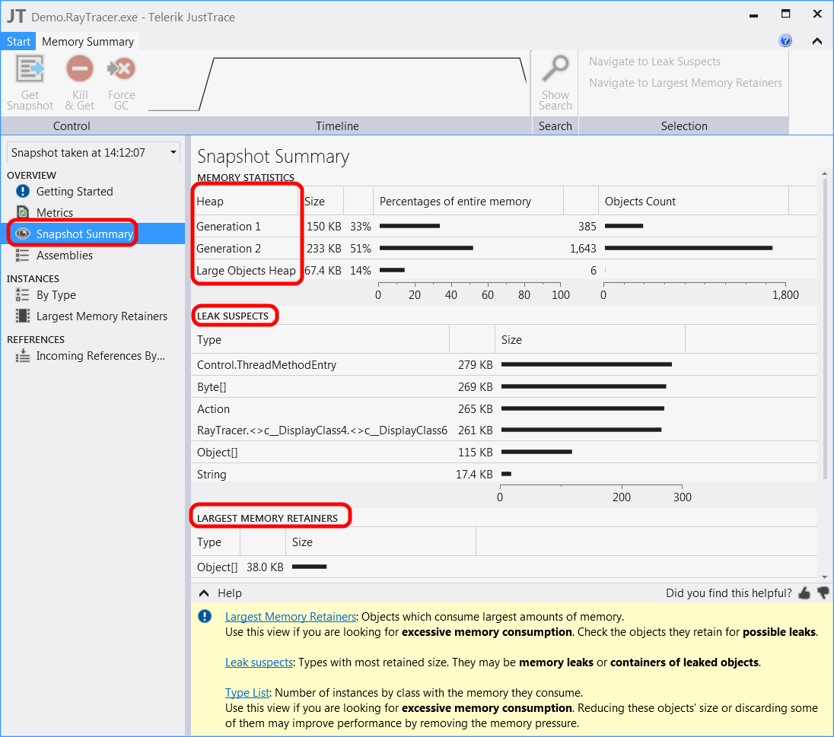The height and width of the screenshot is (737, 834).
Task: Open the Assemblies view
Action: (x=65, y=256)
